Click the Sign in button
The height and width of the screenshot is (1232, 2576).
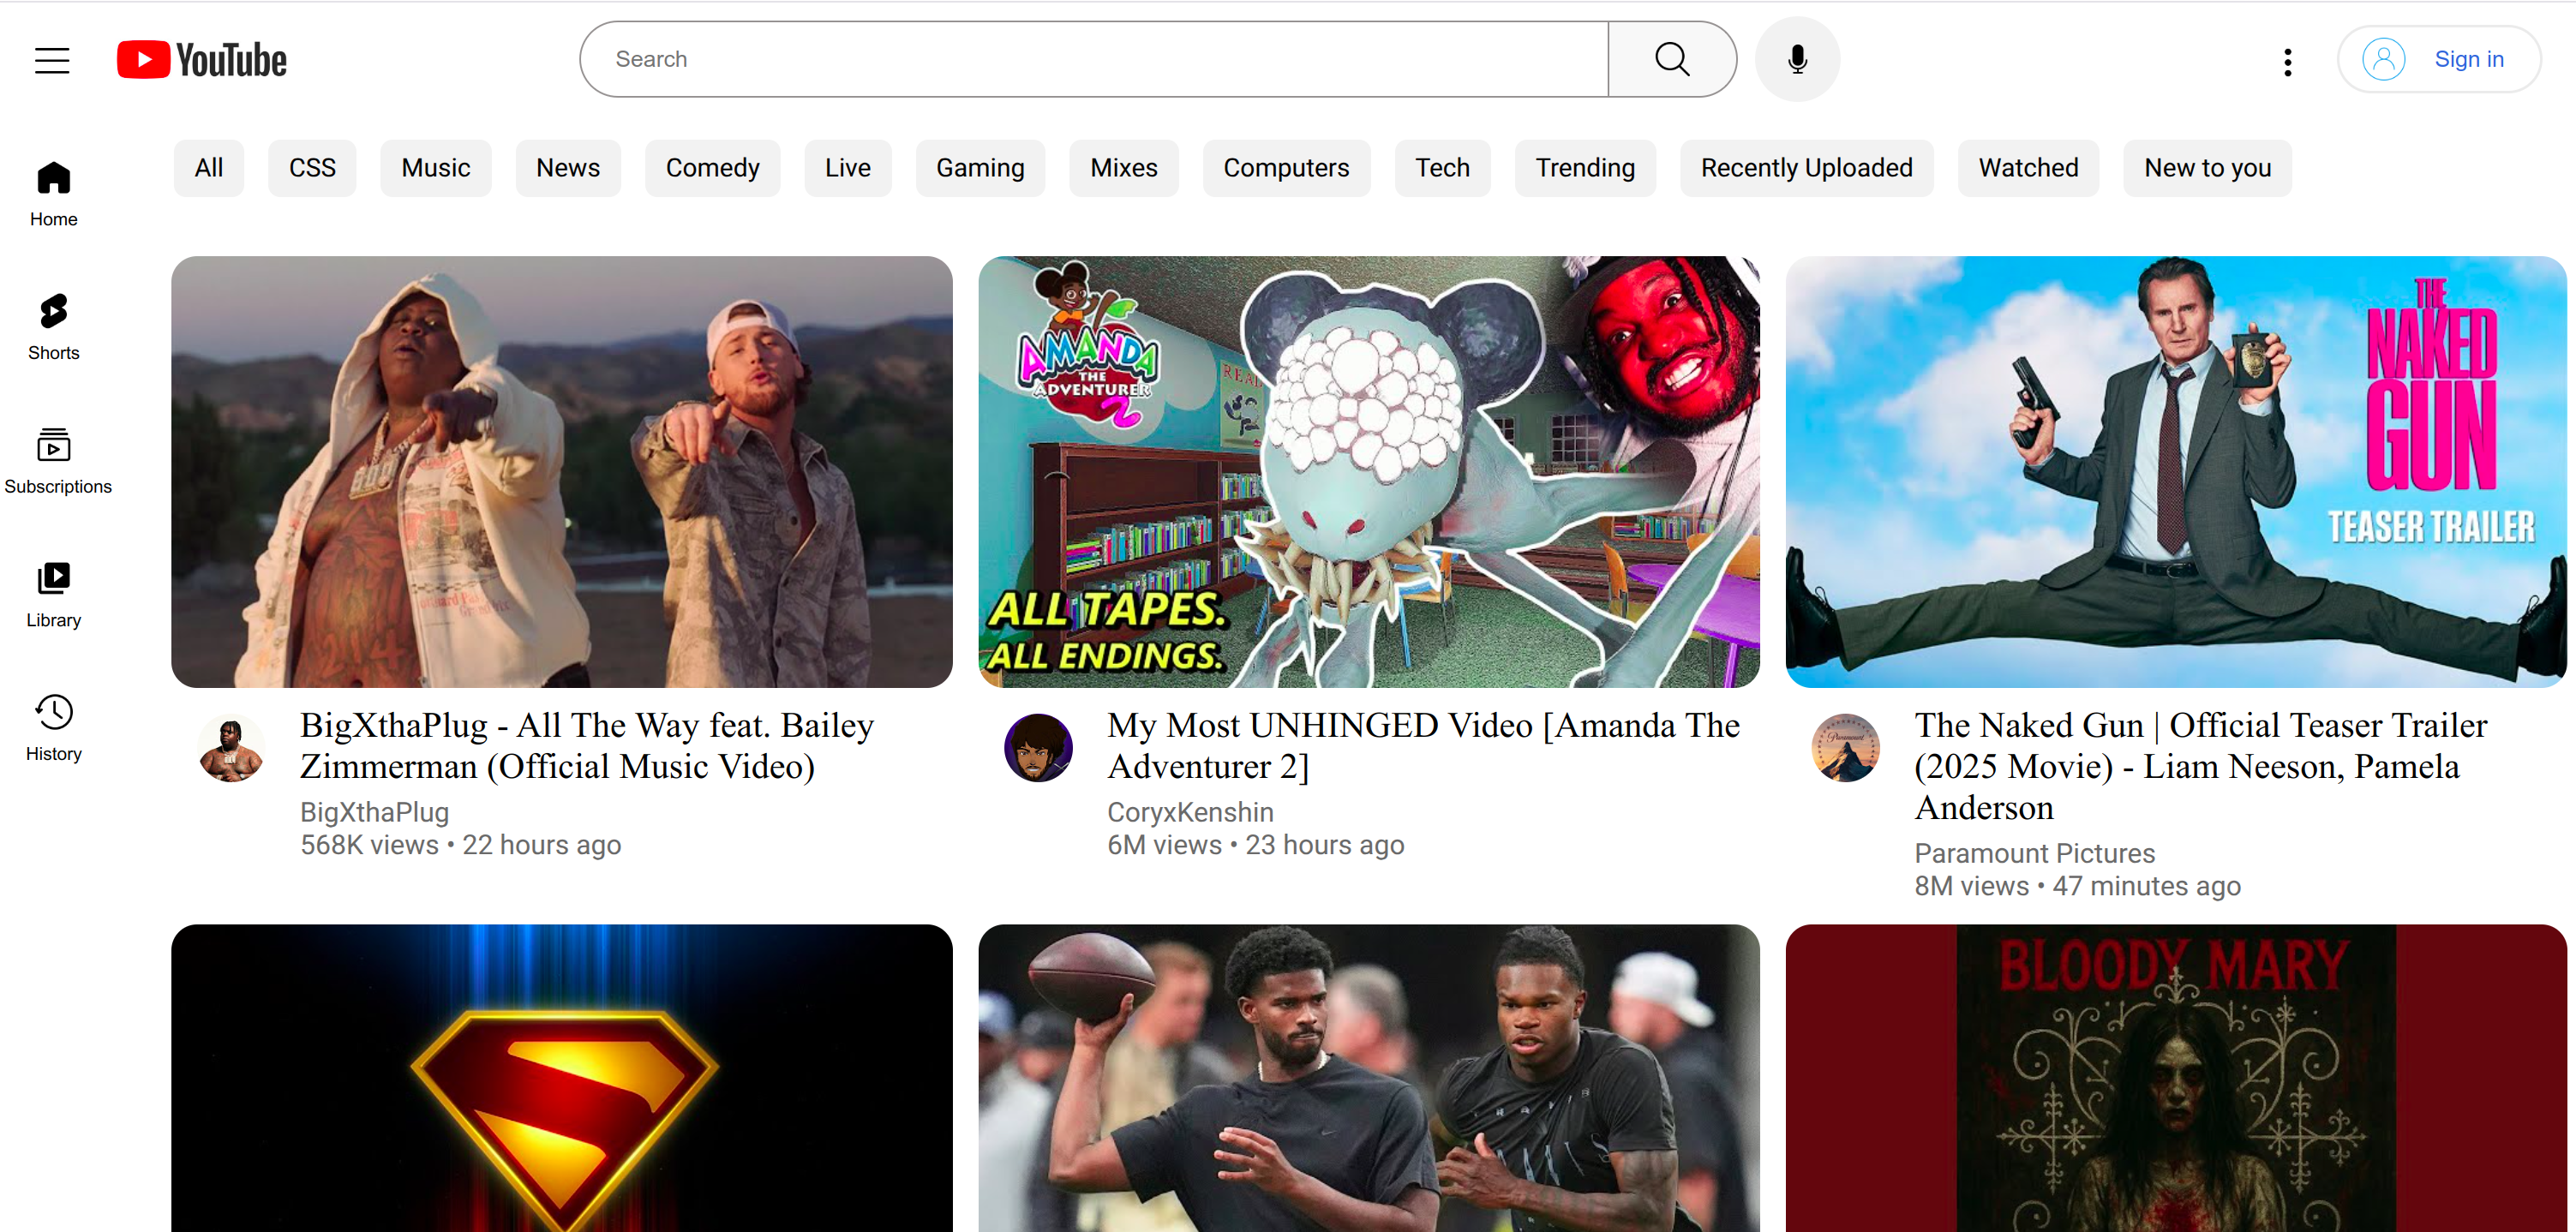[x=2439, y=59]
